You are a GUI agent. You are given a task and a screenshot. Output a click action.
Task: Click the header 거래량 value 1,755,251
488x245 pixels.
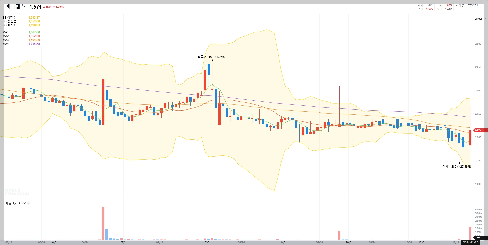tap(472, 5)
